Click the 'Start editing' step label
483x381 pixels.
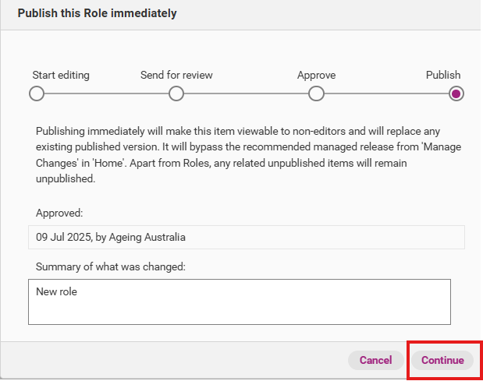click(61, 76)
